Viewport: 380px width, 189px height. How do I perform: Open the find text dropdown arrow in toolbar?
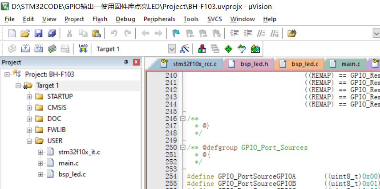tap(376, 33)
